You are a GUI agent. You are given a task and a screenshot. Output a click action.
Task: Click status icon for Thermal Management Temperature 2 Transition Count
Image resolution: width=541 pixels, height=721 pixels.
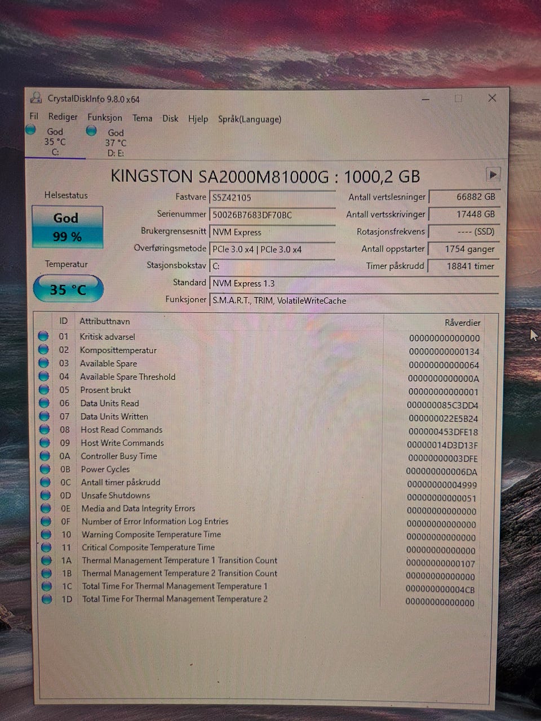[x=46, y=573]
